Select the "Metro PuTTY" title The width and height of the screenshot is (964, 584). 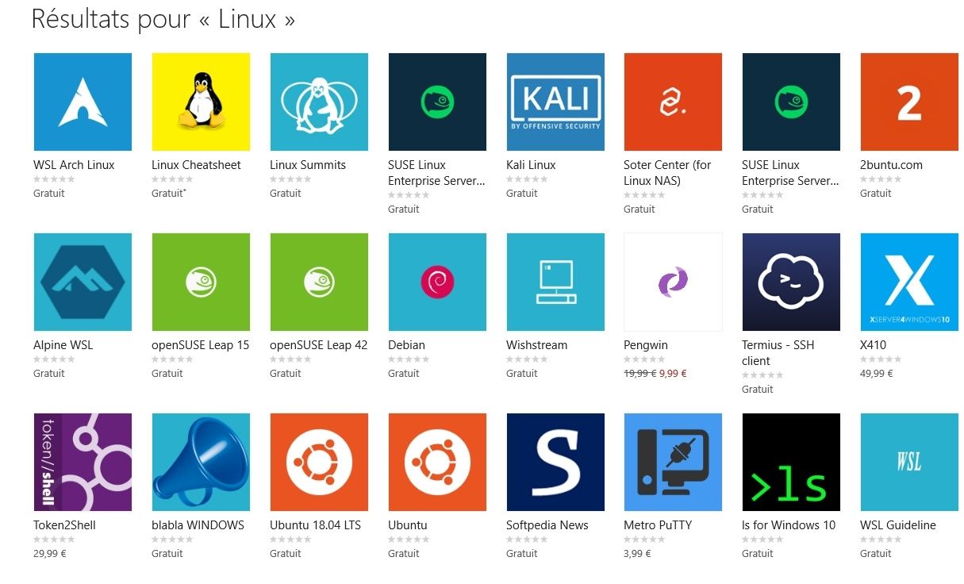tap(658, 525)
